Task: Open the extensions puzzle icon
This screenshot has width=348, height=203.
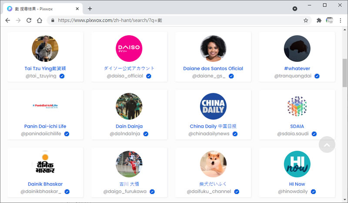Action: click(x=319, y=20)
